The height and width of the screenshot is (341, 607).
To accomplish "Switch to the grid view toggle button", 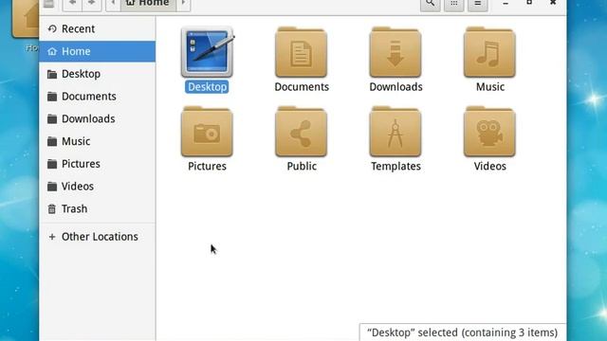I will coord(453,4).
